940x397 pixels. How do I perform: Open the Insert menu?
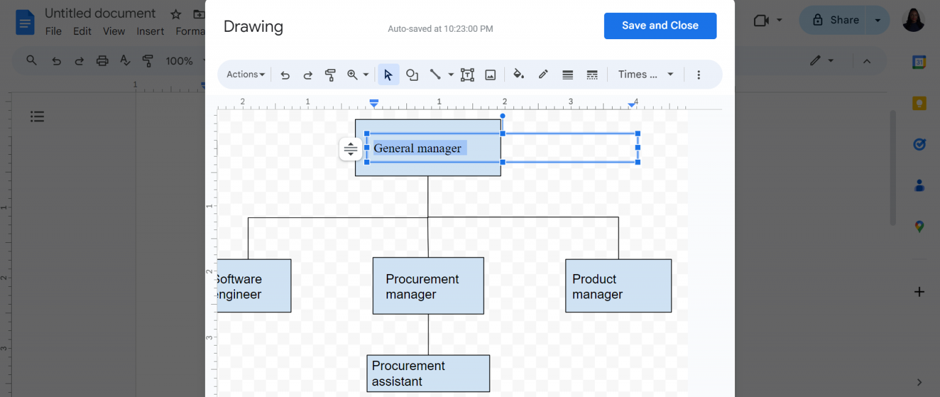coord(150,31)
